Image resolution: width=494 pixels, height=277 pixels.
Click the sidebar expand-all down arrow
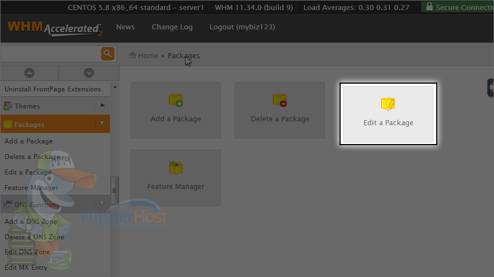coord(89,73)
